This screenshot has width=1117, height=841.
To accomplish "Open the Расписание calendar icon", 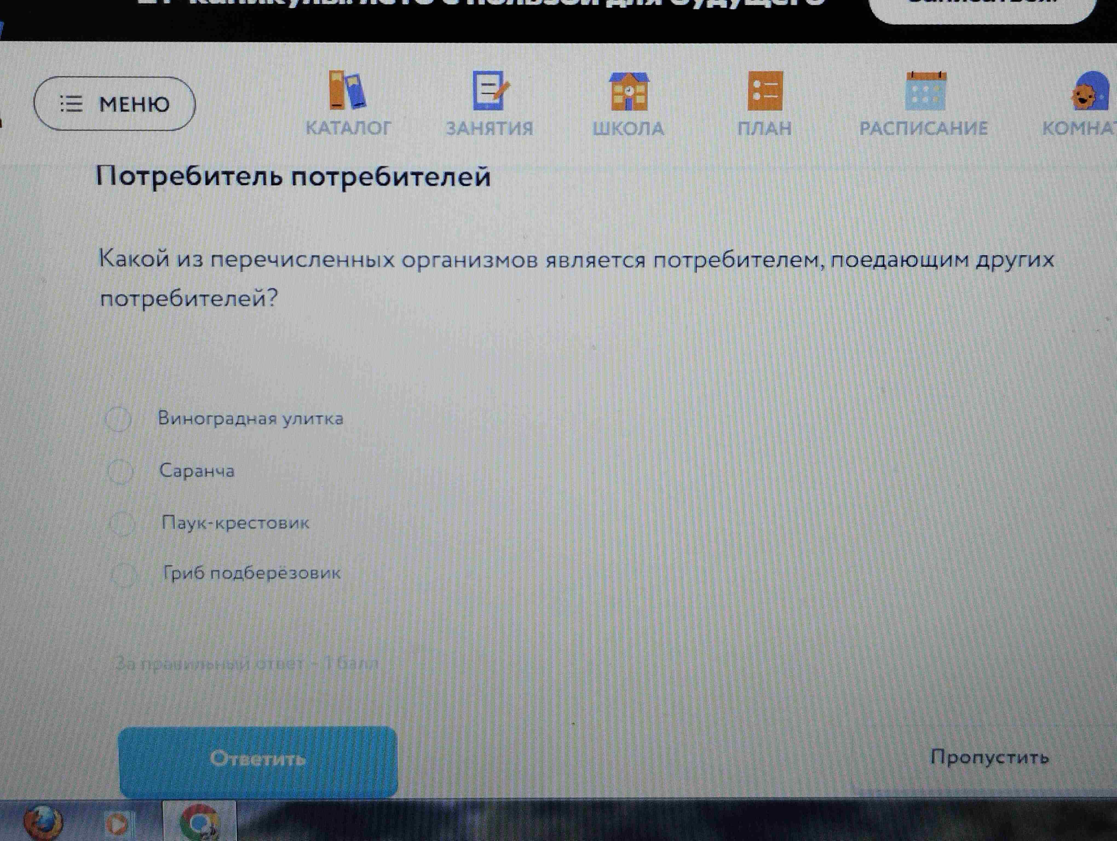I will (926, 91).
